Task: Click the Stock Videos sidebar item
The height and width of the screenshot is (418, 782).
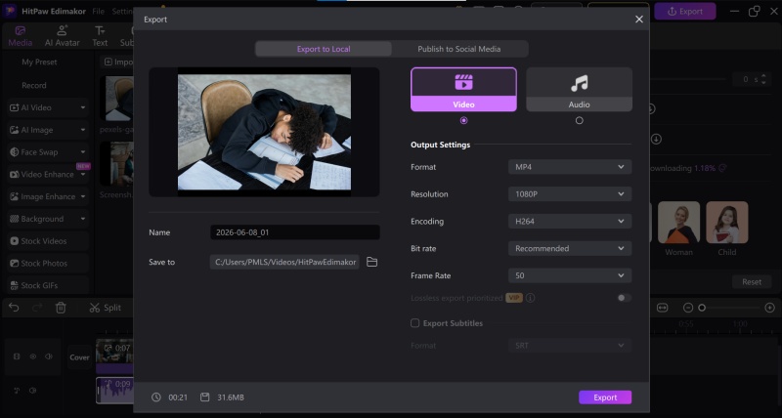Action: pyautogui.click(x=48, y=241)
